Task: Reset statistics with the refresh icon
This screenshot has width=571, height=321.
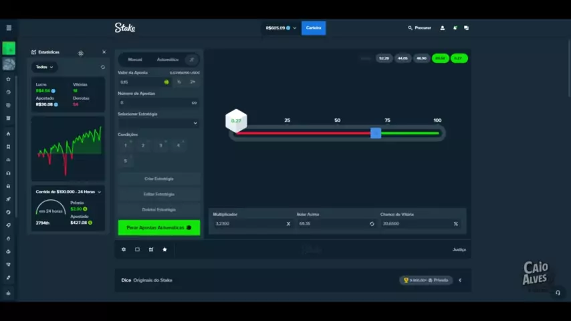Action: pyautogui.click(x=102, y=67)
